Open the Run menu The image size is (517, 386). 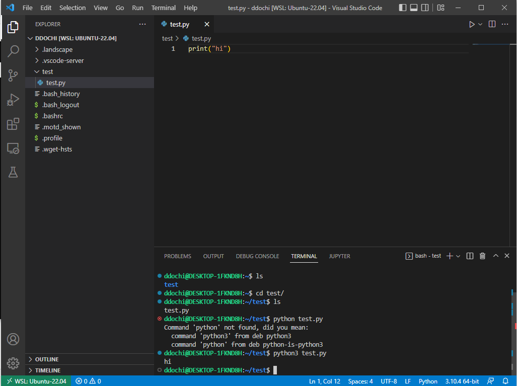point(137,8)
